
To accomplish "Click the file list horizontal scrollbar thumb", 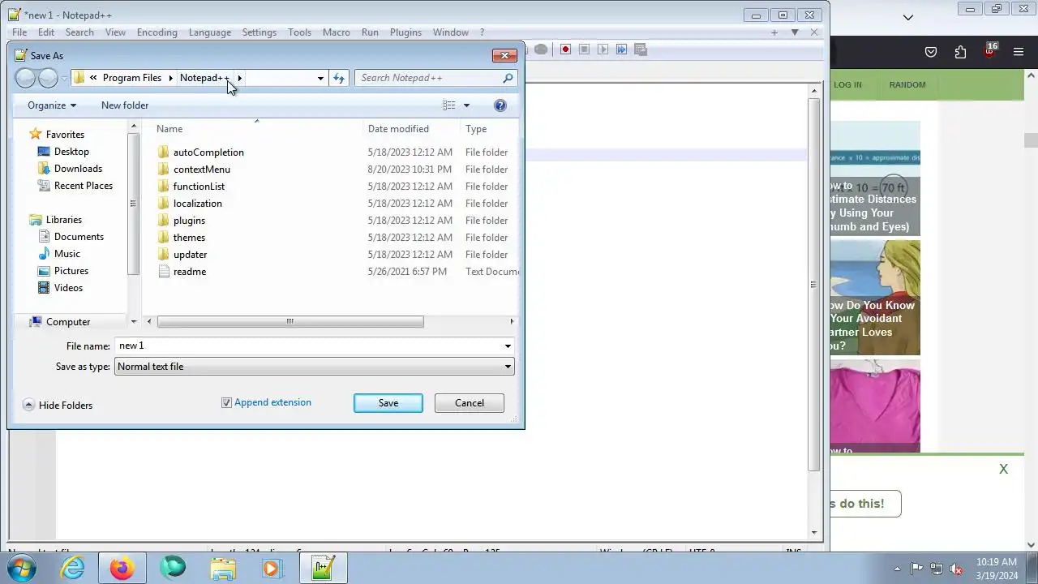I will click(290, 322).
